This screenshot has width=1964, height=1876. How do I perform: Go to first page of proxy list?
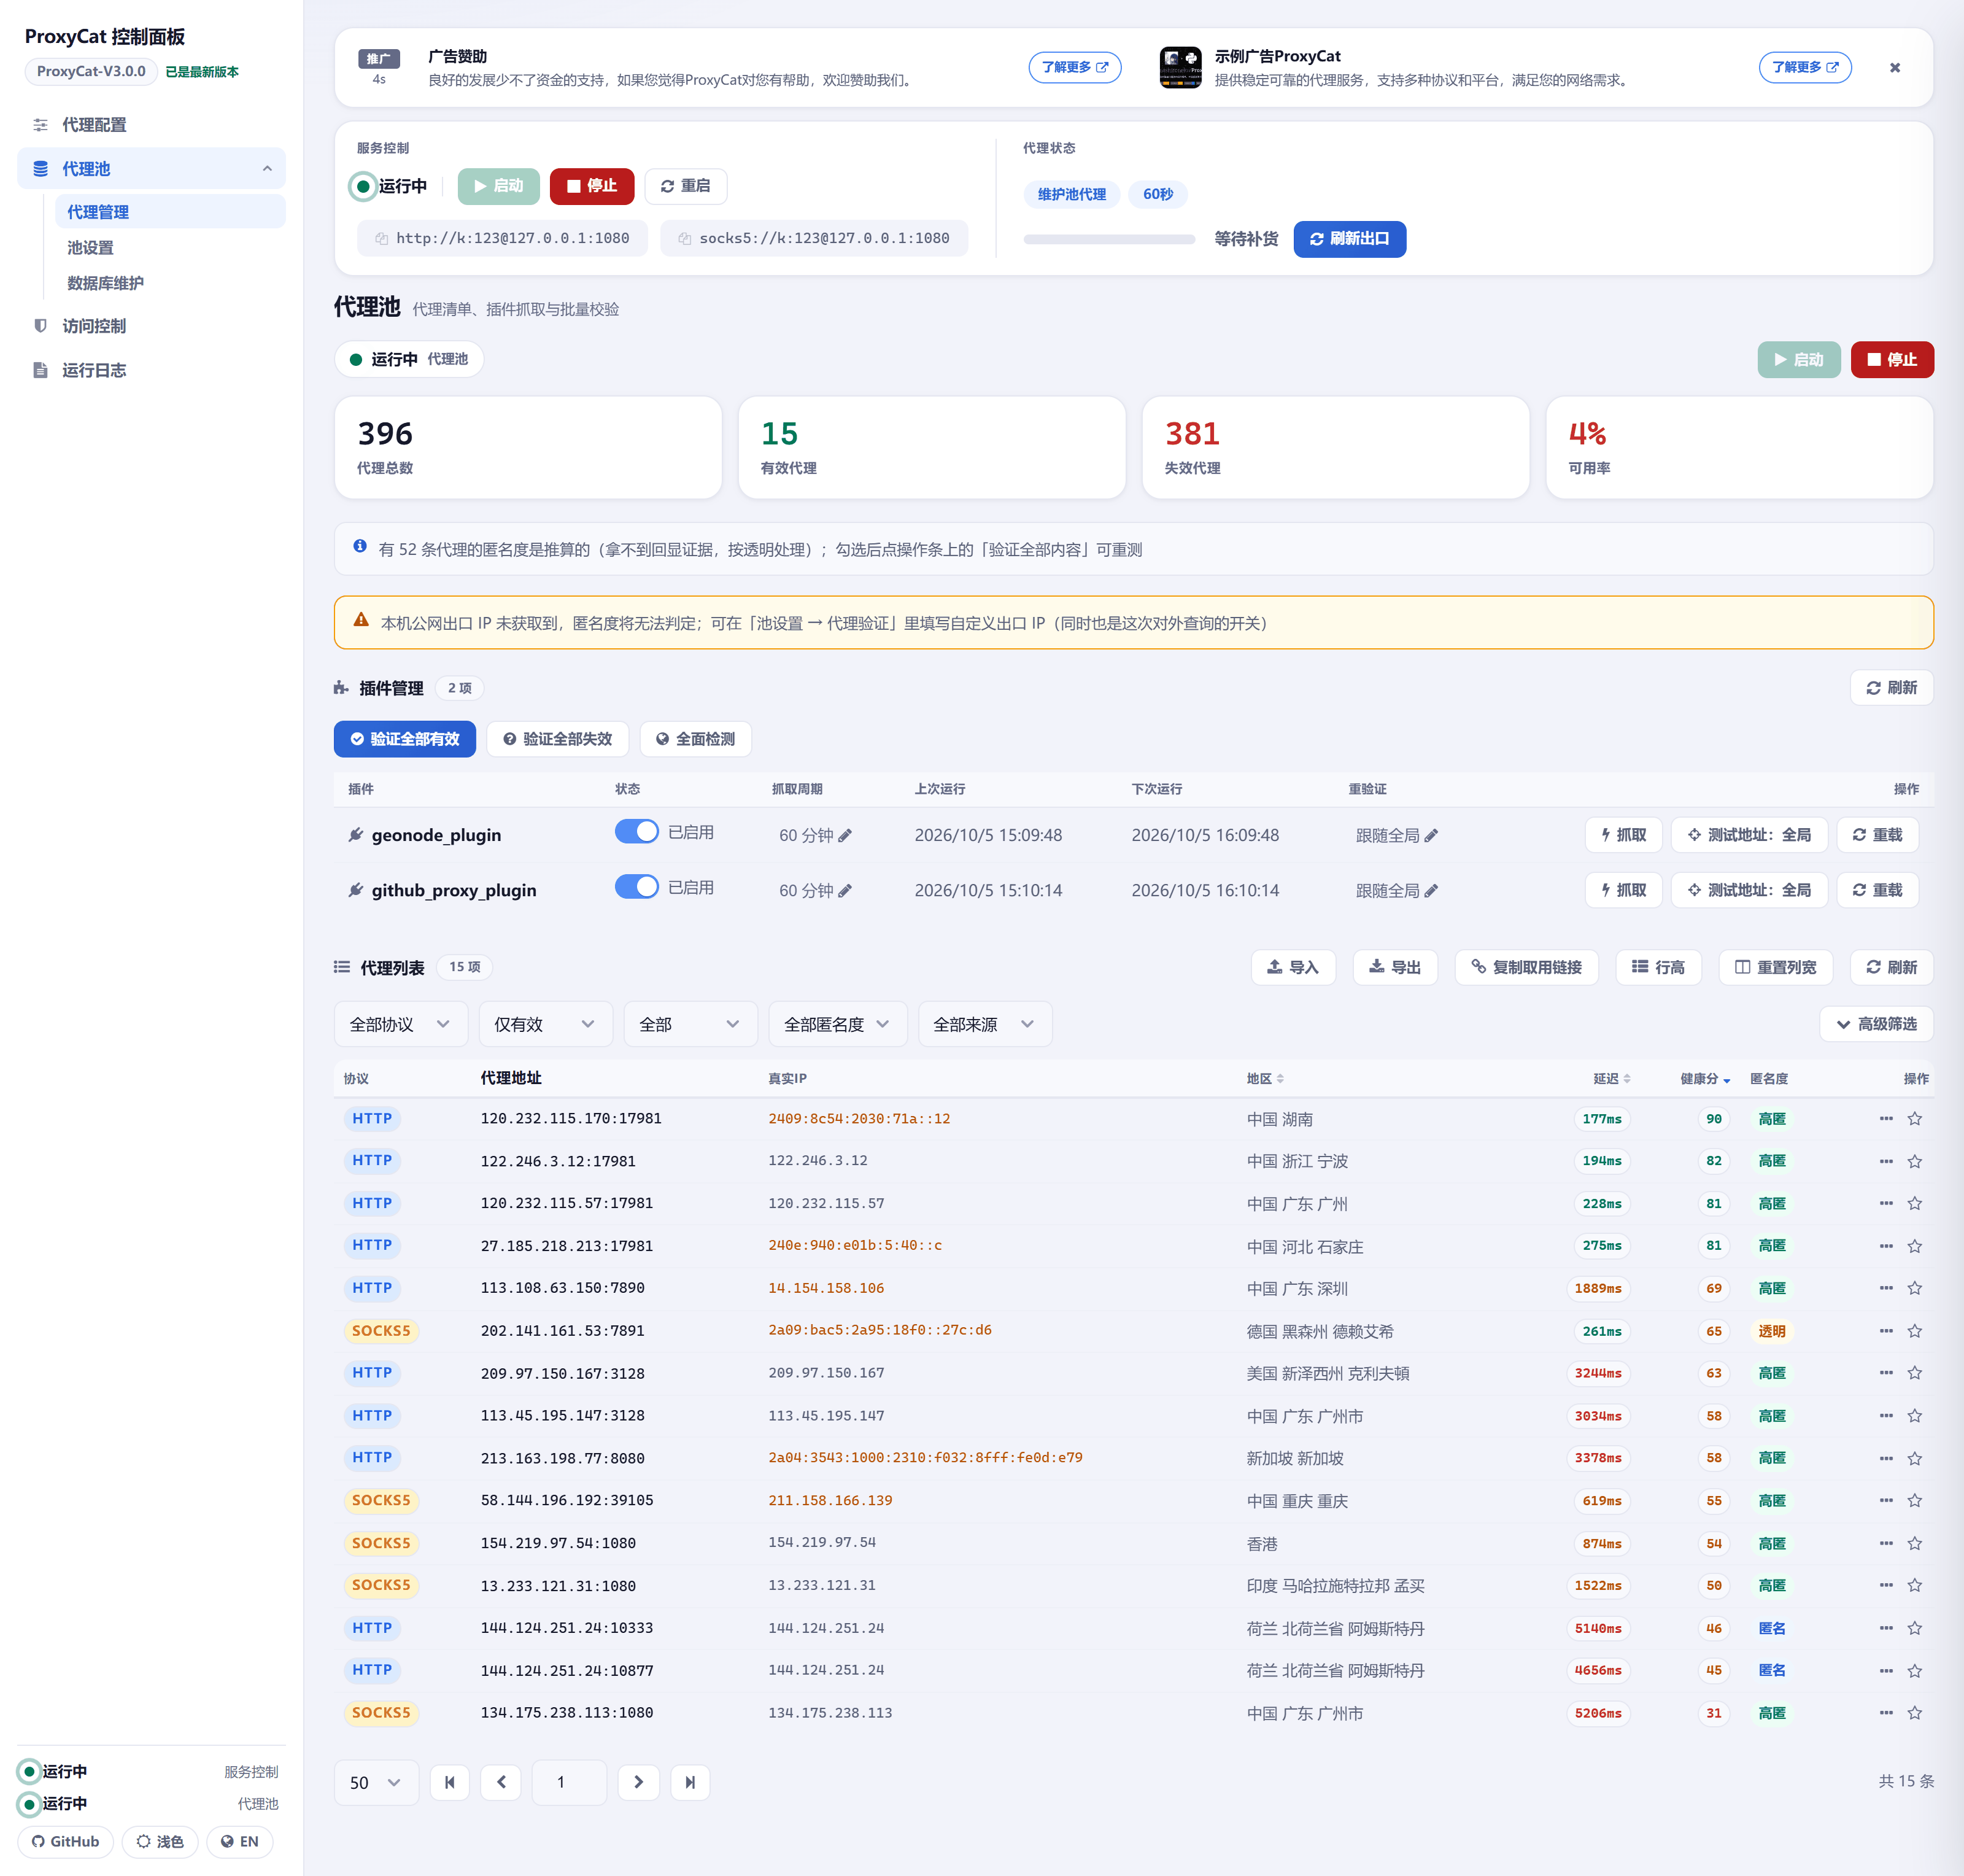(450, 1782)
